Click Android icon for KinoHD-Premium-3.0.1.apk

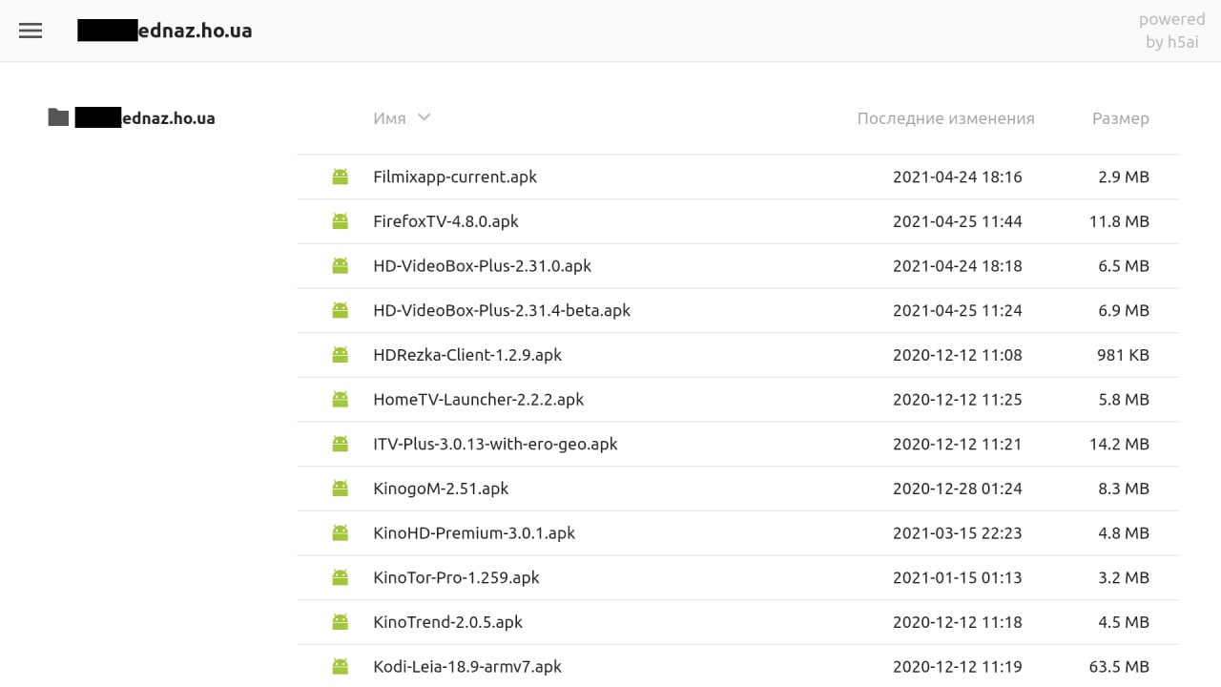340,532
